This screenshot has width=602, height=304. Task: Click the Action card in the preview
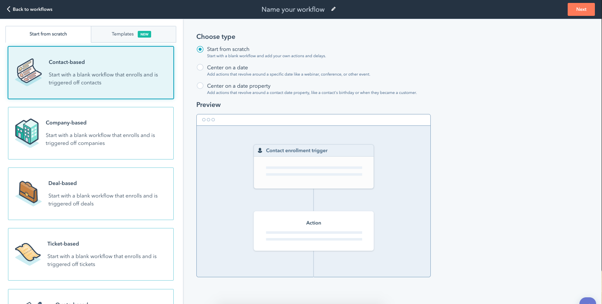313,231
